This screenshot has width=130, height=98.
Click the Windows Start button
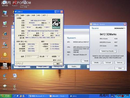(6, 96)
